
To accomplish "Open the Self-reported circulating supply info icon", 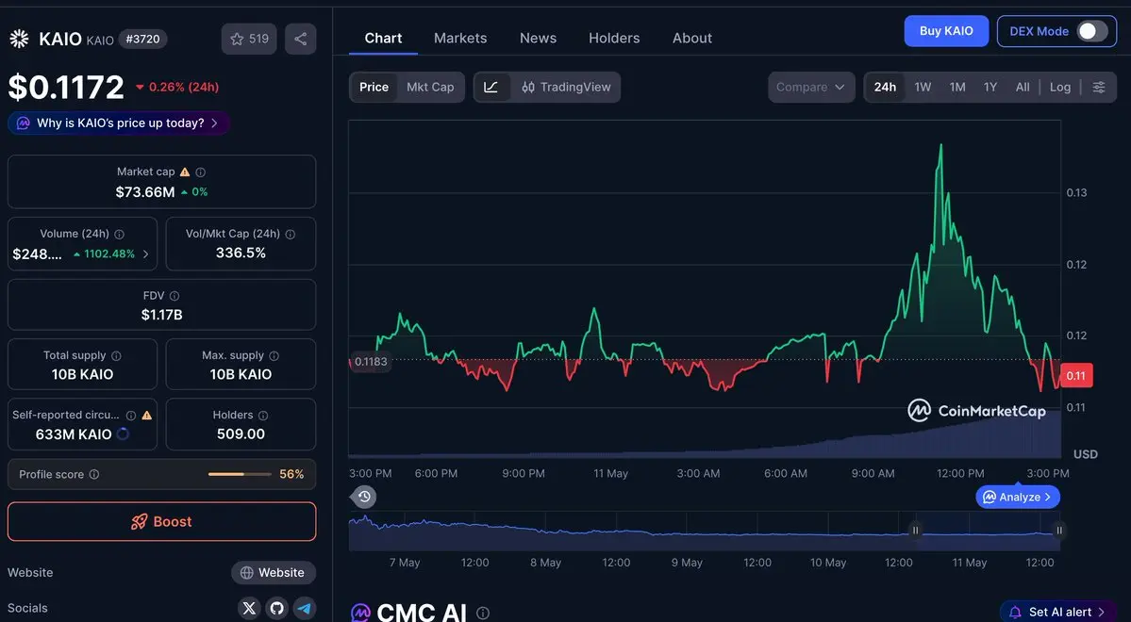I will coord(131,416).
